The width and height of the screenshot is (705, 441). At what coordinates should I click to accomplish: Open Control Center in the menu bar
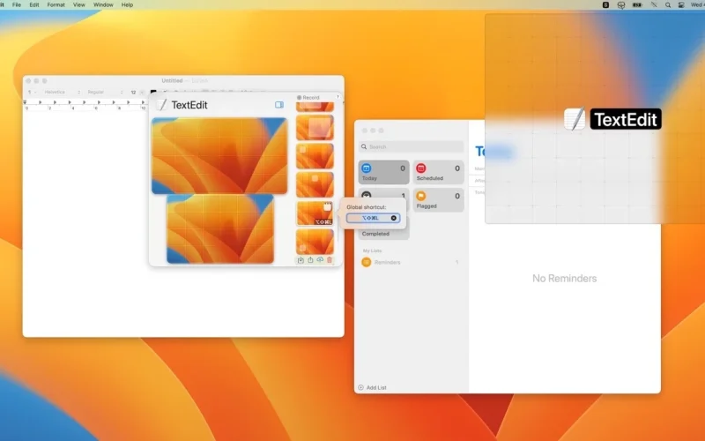[681, 4]
